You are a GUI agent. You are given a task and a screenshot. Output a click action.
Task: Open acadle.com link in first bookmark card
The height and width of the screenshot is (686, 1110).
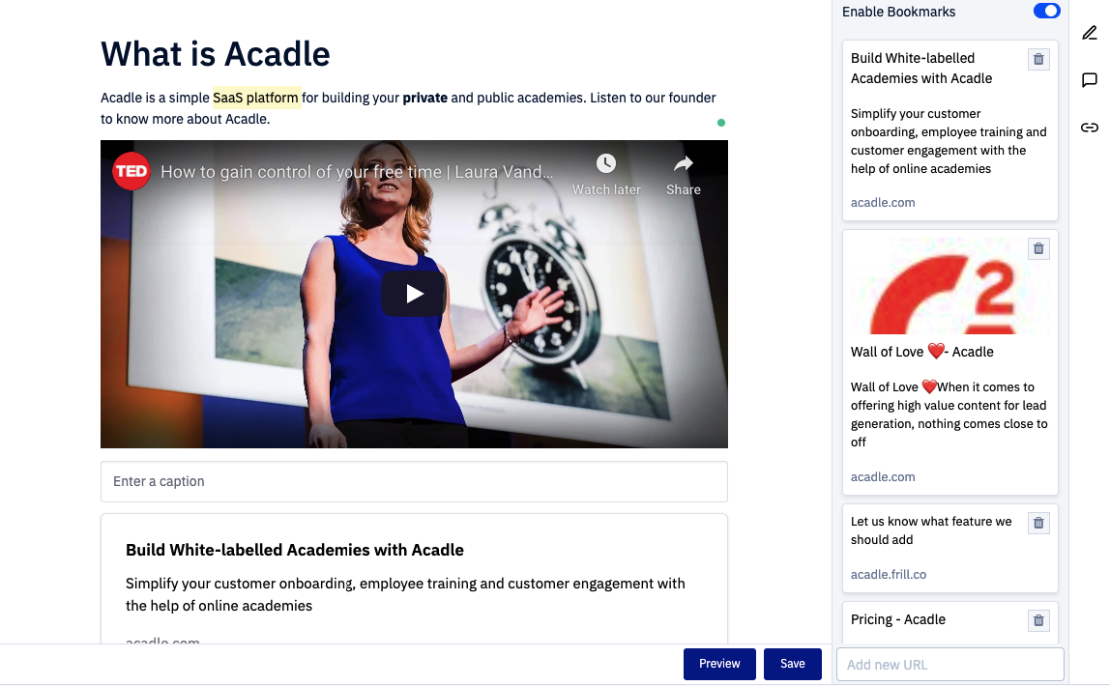(x=883, y=203)
